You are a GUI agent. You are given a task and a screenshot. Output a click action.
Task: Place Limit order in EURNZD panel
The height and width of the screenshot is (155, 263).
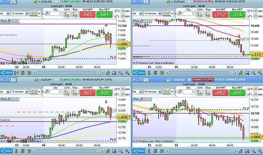pyautogui.click(x=199, y=93)
